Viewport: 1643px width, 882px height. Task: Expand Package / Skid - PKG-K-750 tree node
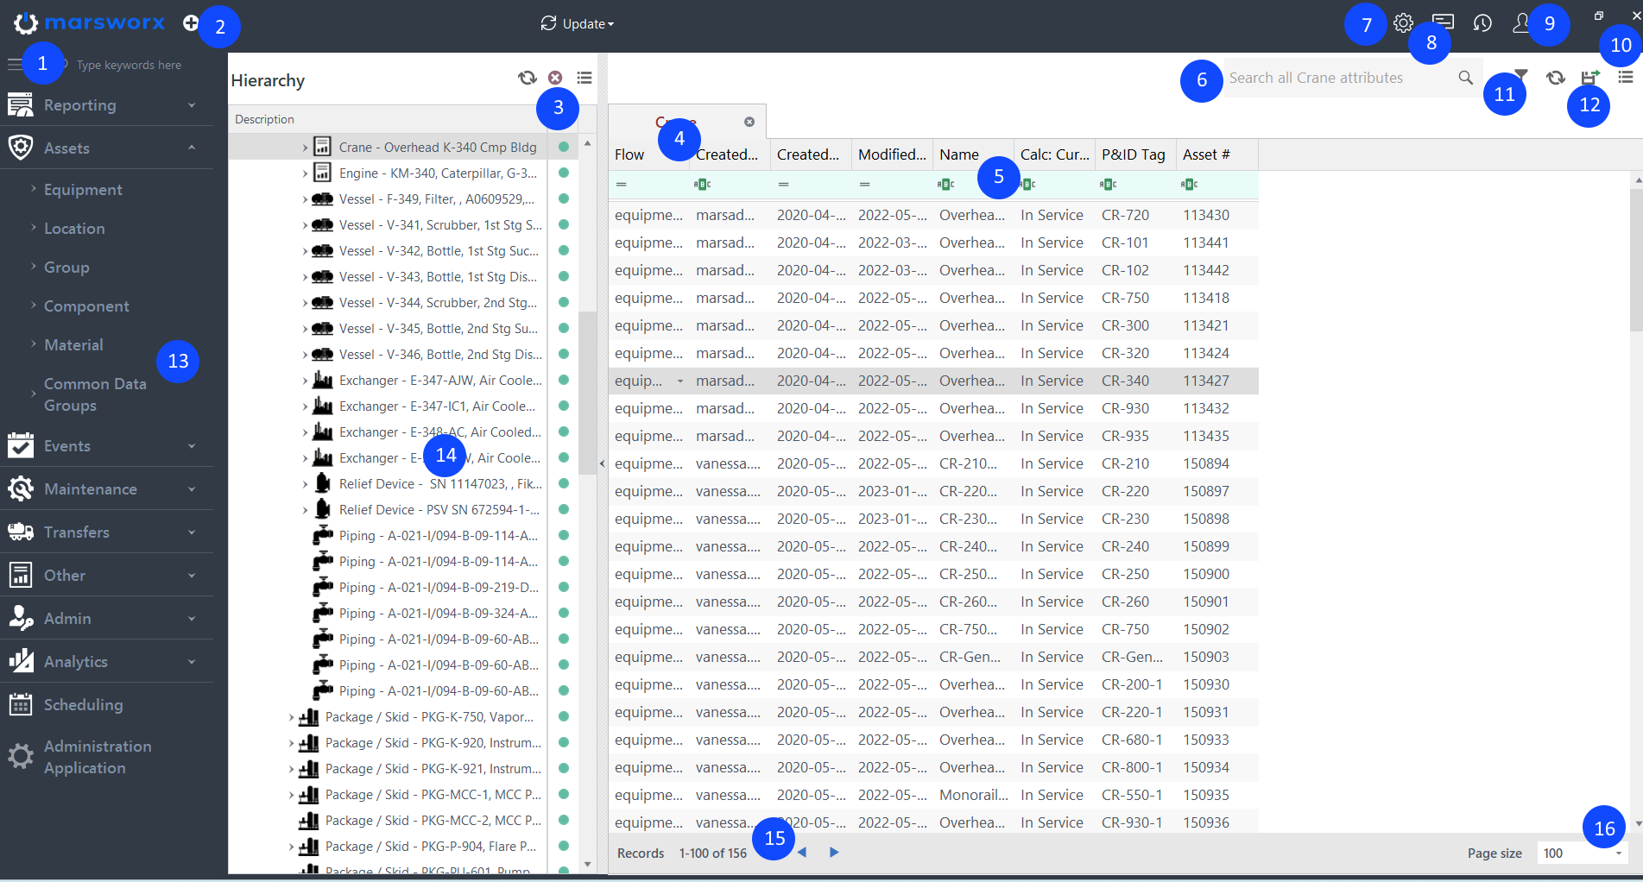pos(291,717)
